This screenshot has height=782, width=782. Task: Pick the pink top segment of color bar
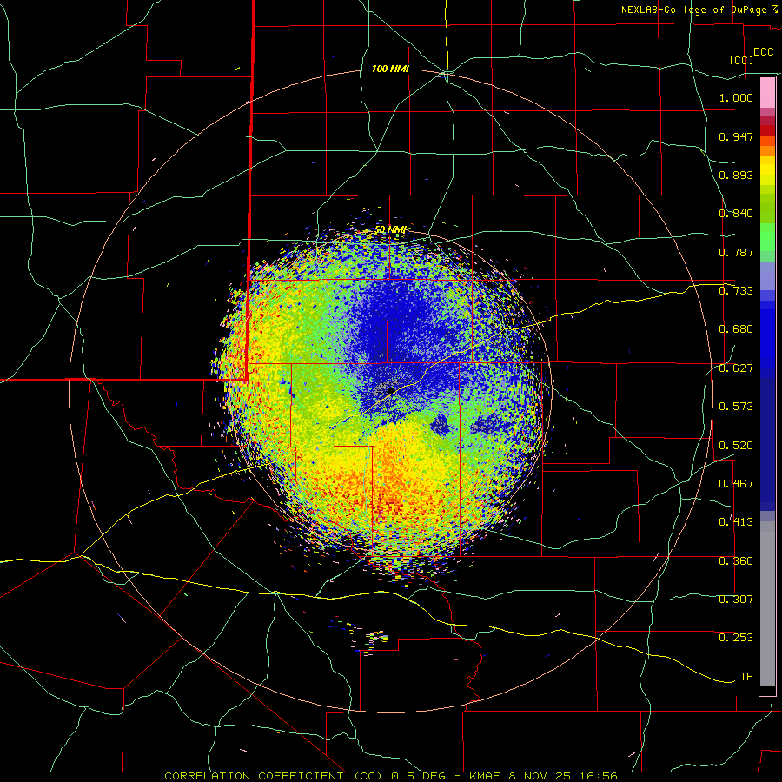pos(767,92)
